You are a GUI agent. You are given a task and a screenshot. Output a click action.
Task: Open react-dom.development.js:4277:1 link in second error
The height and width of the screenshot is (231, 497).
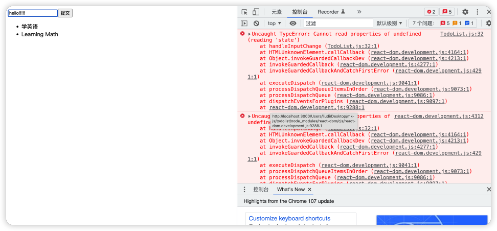[388, 147]
